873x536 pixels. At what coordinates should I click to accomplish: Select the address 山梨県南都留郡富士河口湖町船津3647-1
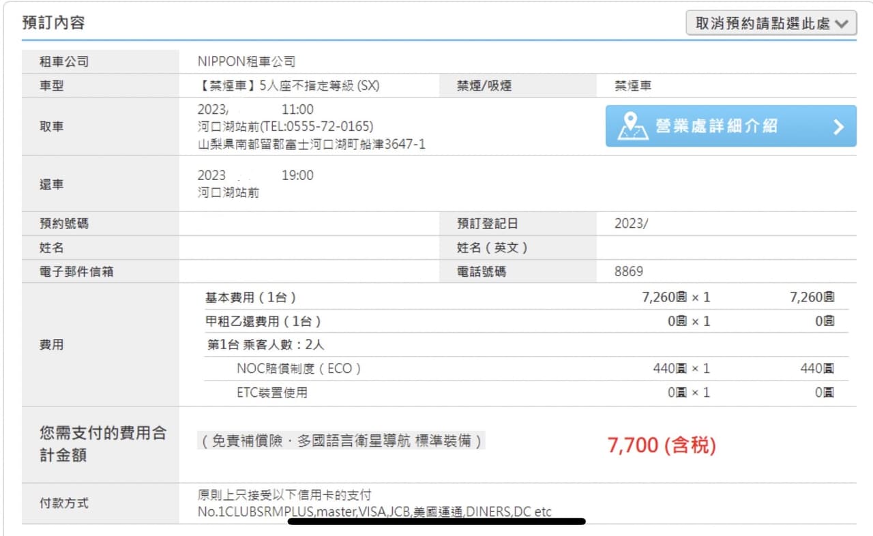pyautogui.click(x=311, y=145)
